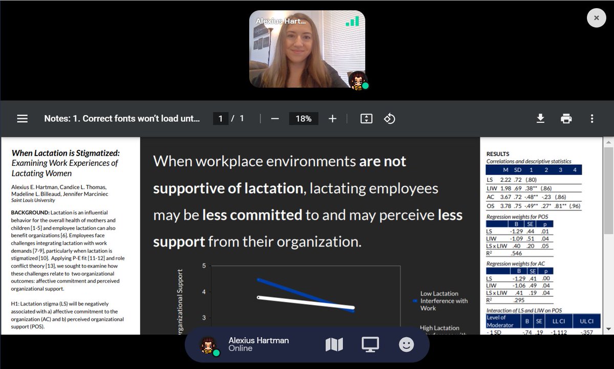
Task: Open the PDF sidebar hamburger menu
Action: [x=22, y=119]
